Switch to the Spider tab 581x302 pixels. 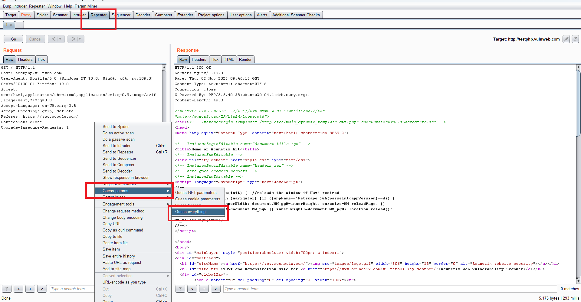(x=42, y=15)
